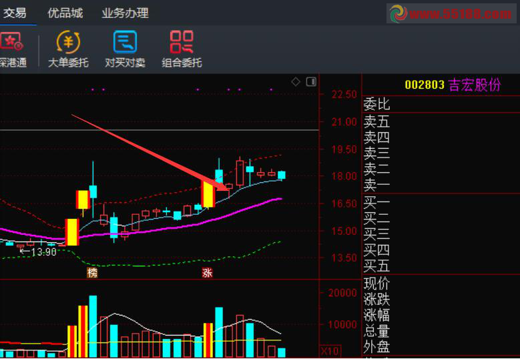Click the 委比 row label
The width and height of the screenshot is (520, 359).
coord(376,104)
